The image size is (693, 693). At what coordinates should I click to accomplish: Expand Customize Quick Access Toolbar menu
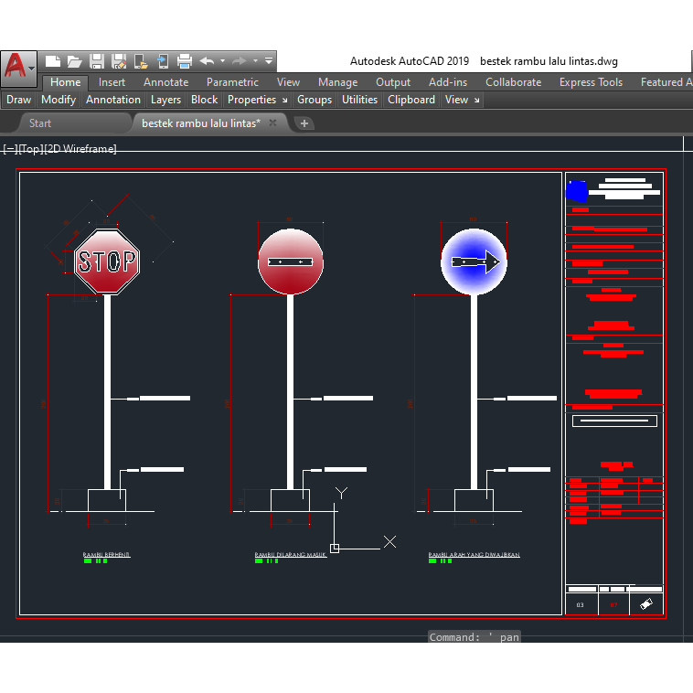pyautogui.click(x=269, y=61)
